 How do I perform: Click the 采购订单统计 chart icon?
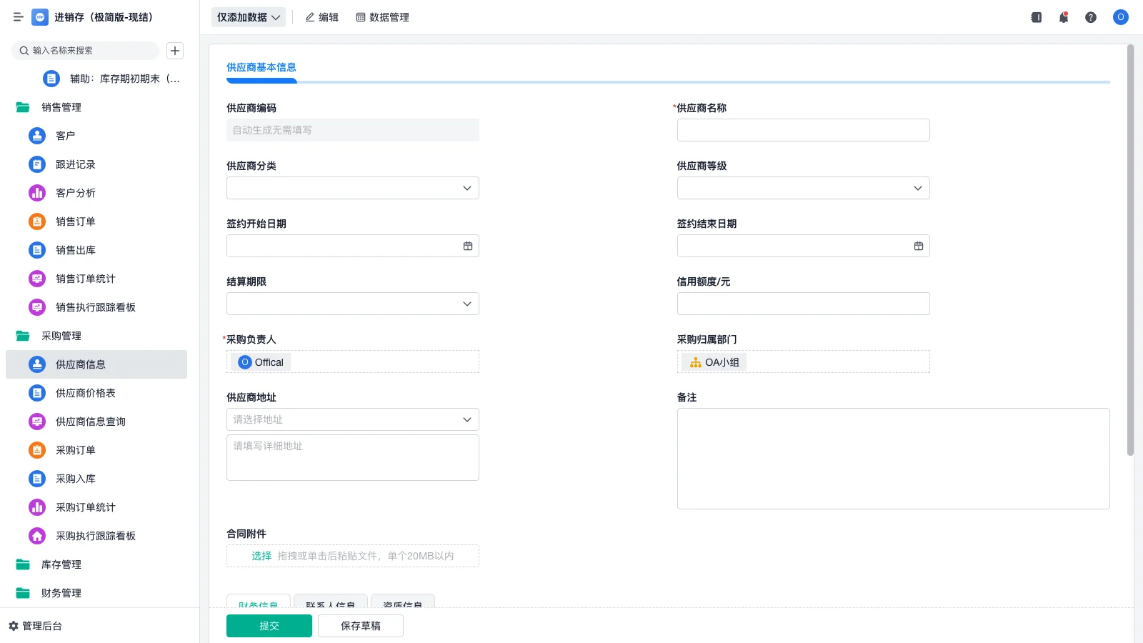37,507
